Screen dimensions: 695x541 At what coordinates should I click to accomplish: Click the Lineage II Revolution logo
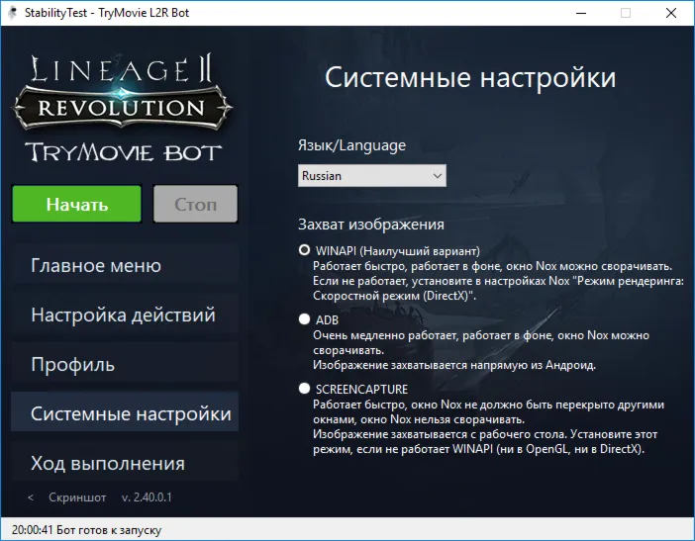point(123,92)
